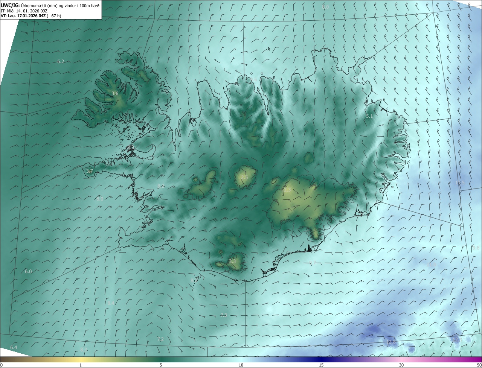Click the 7.2 map value label
This screenshot has width=482, height=368.
click(160, 339)
